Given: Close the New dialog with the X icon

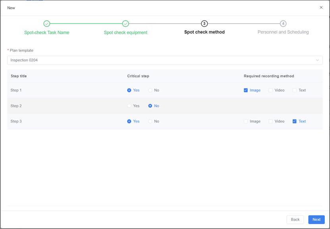Looking at the screenshot, I should tap(321, 8).
